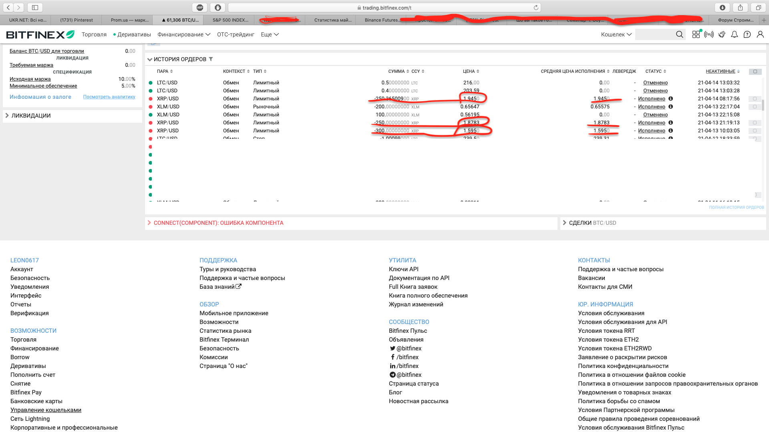The image size is (769, 432).
Task: Click the order history filter funnel icon
Action: pos(211,59)
